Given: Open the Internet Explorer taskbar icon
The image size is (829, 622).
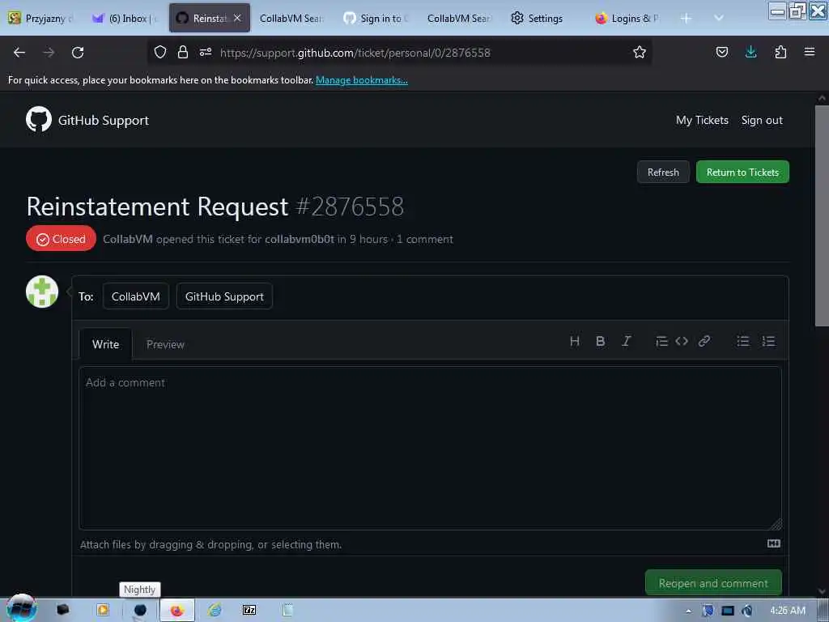Looking at the screenshot, I should [214, 610].
